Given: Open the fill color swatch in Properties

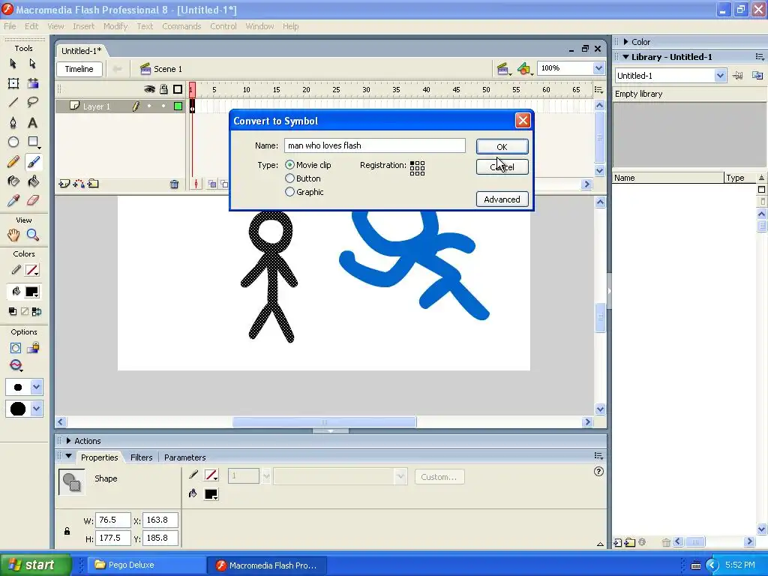Looking at the screenshot, I should pyautogui.click(x=211, y=494).
